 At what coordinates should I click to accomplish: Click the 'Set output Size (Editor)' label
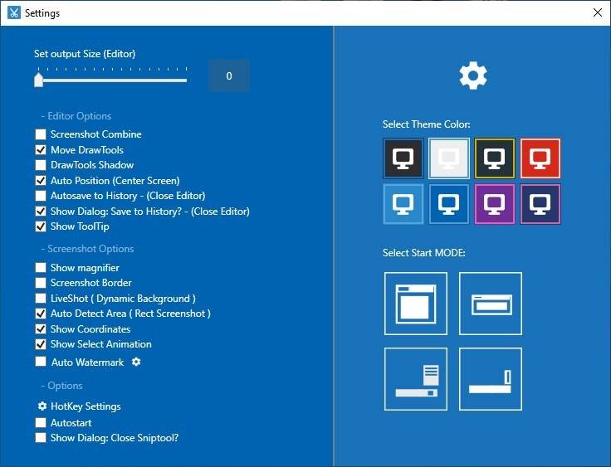tap(85, 54)
